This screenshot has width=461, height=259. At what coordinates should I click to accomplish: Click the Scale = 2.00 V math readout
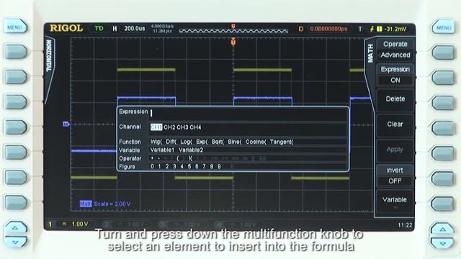click(112, 204)
